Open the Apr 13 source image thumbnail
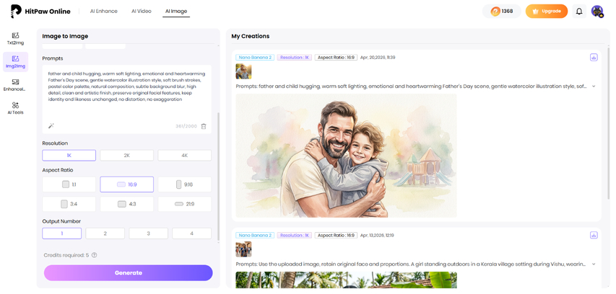Image resolution: width=616 pixels, height=294 pixels. pos(243,249)
